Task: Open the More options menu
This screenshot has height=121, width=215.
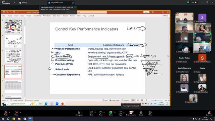Action: click(x=150, y=113)
